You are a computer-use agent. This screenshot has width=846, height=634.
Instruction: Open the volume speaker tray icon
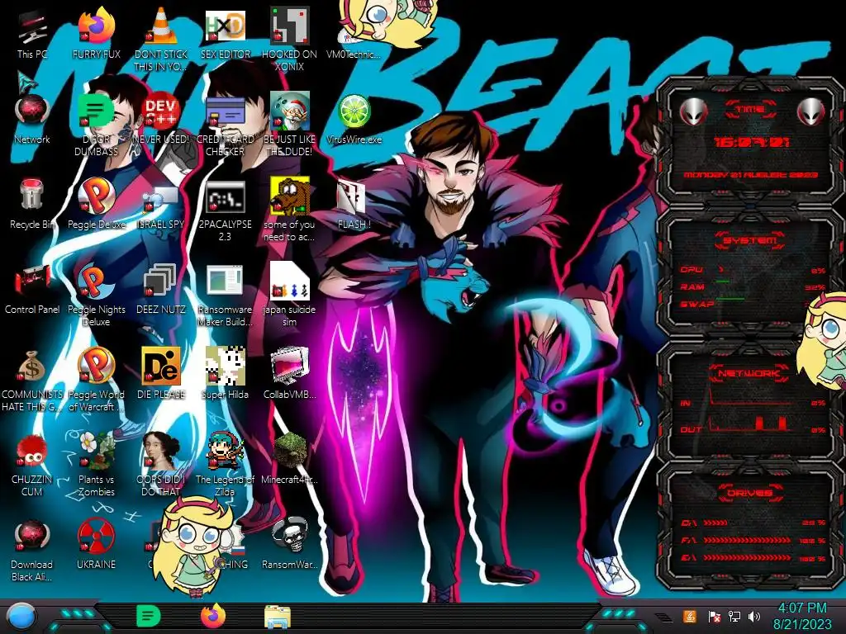pos(754,617)
